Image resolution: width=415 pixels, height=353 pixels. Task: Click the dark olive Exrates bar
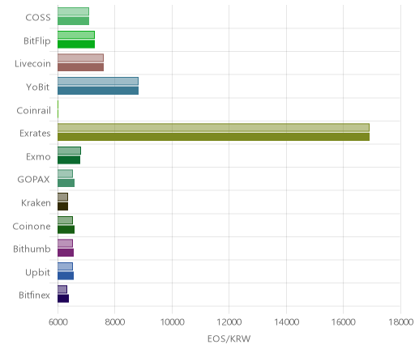click(213, 137)
